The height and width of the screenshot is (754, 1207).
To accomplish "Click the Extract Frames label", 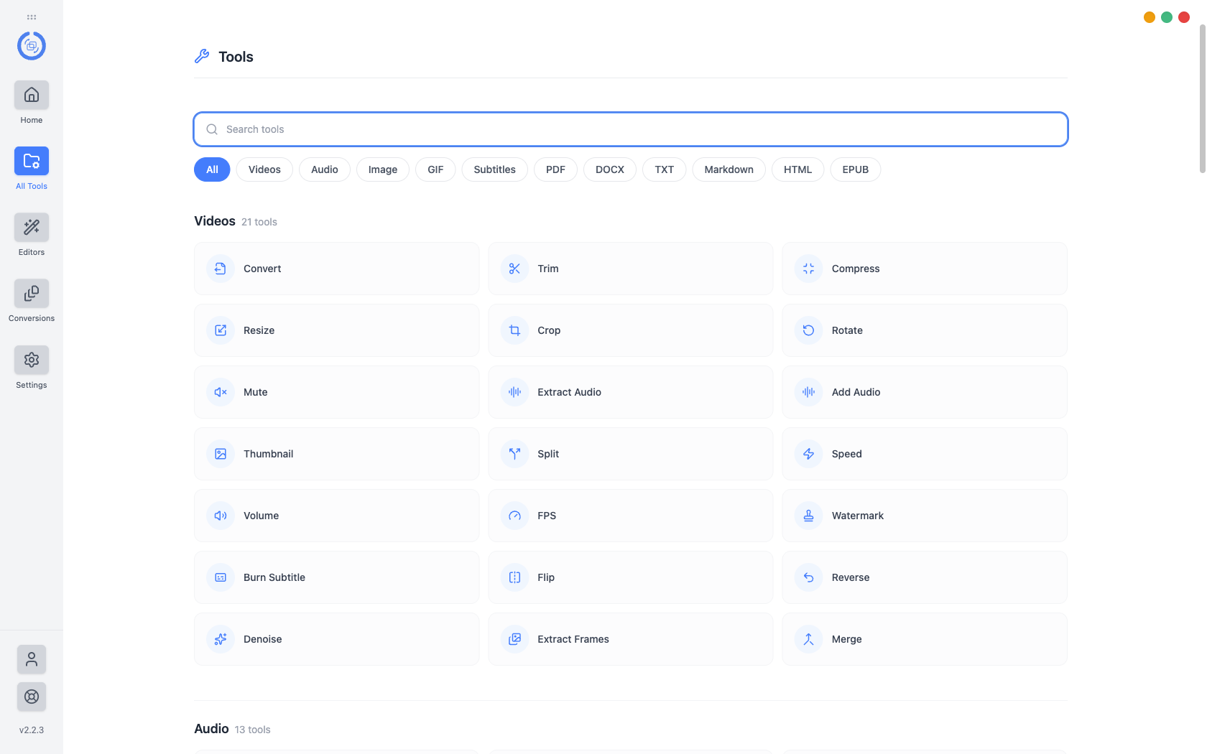I will (x=573, y=639).
